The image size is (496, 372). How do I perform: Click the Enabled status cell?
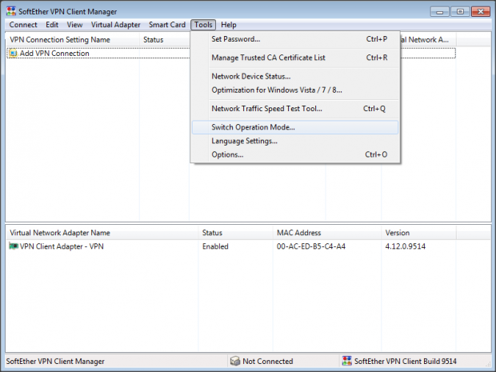[x=215, y=246]
